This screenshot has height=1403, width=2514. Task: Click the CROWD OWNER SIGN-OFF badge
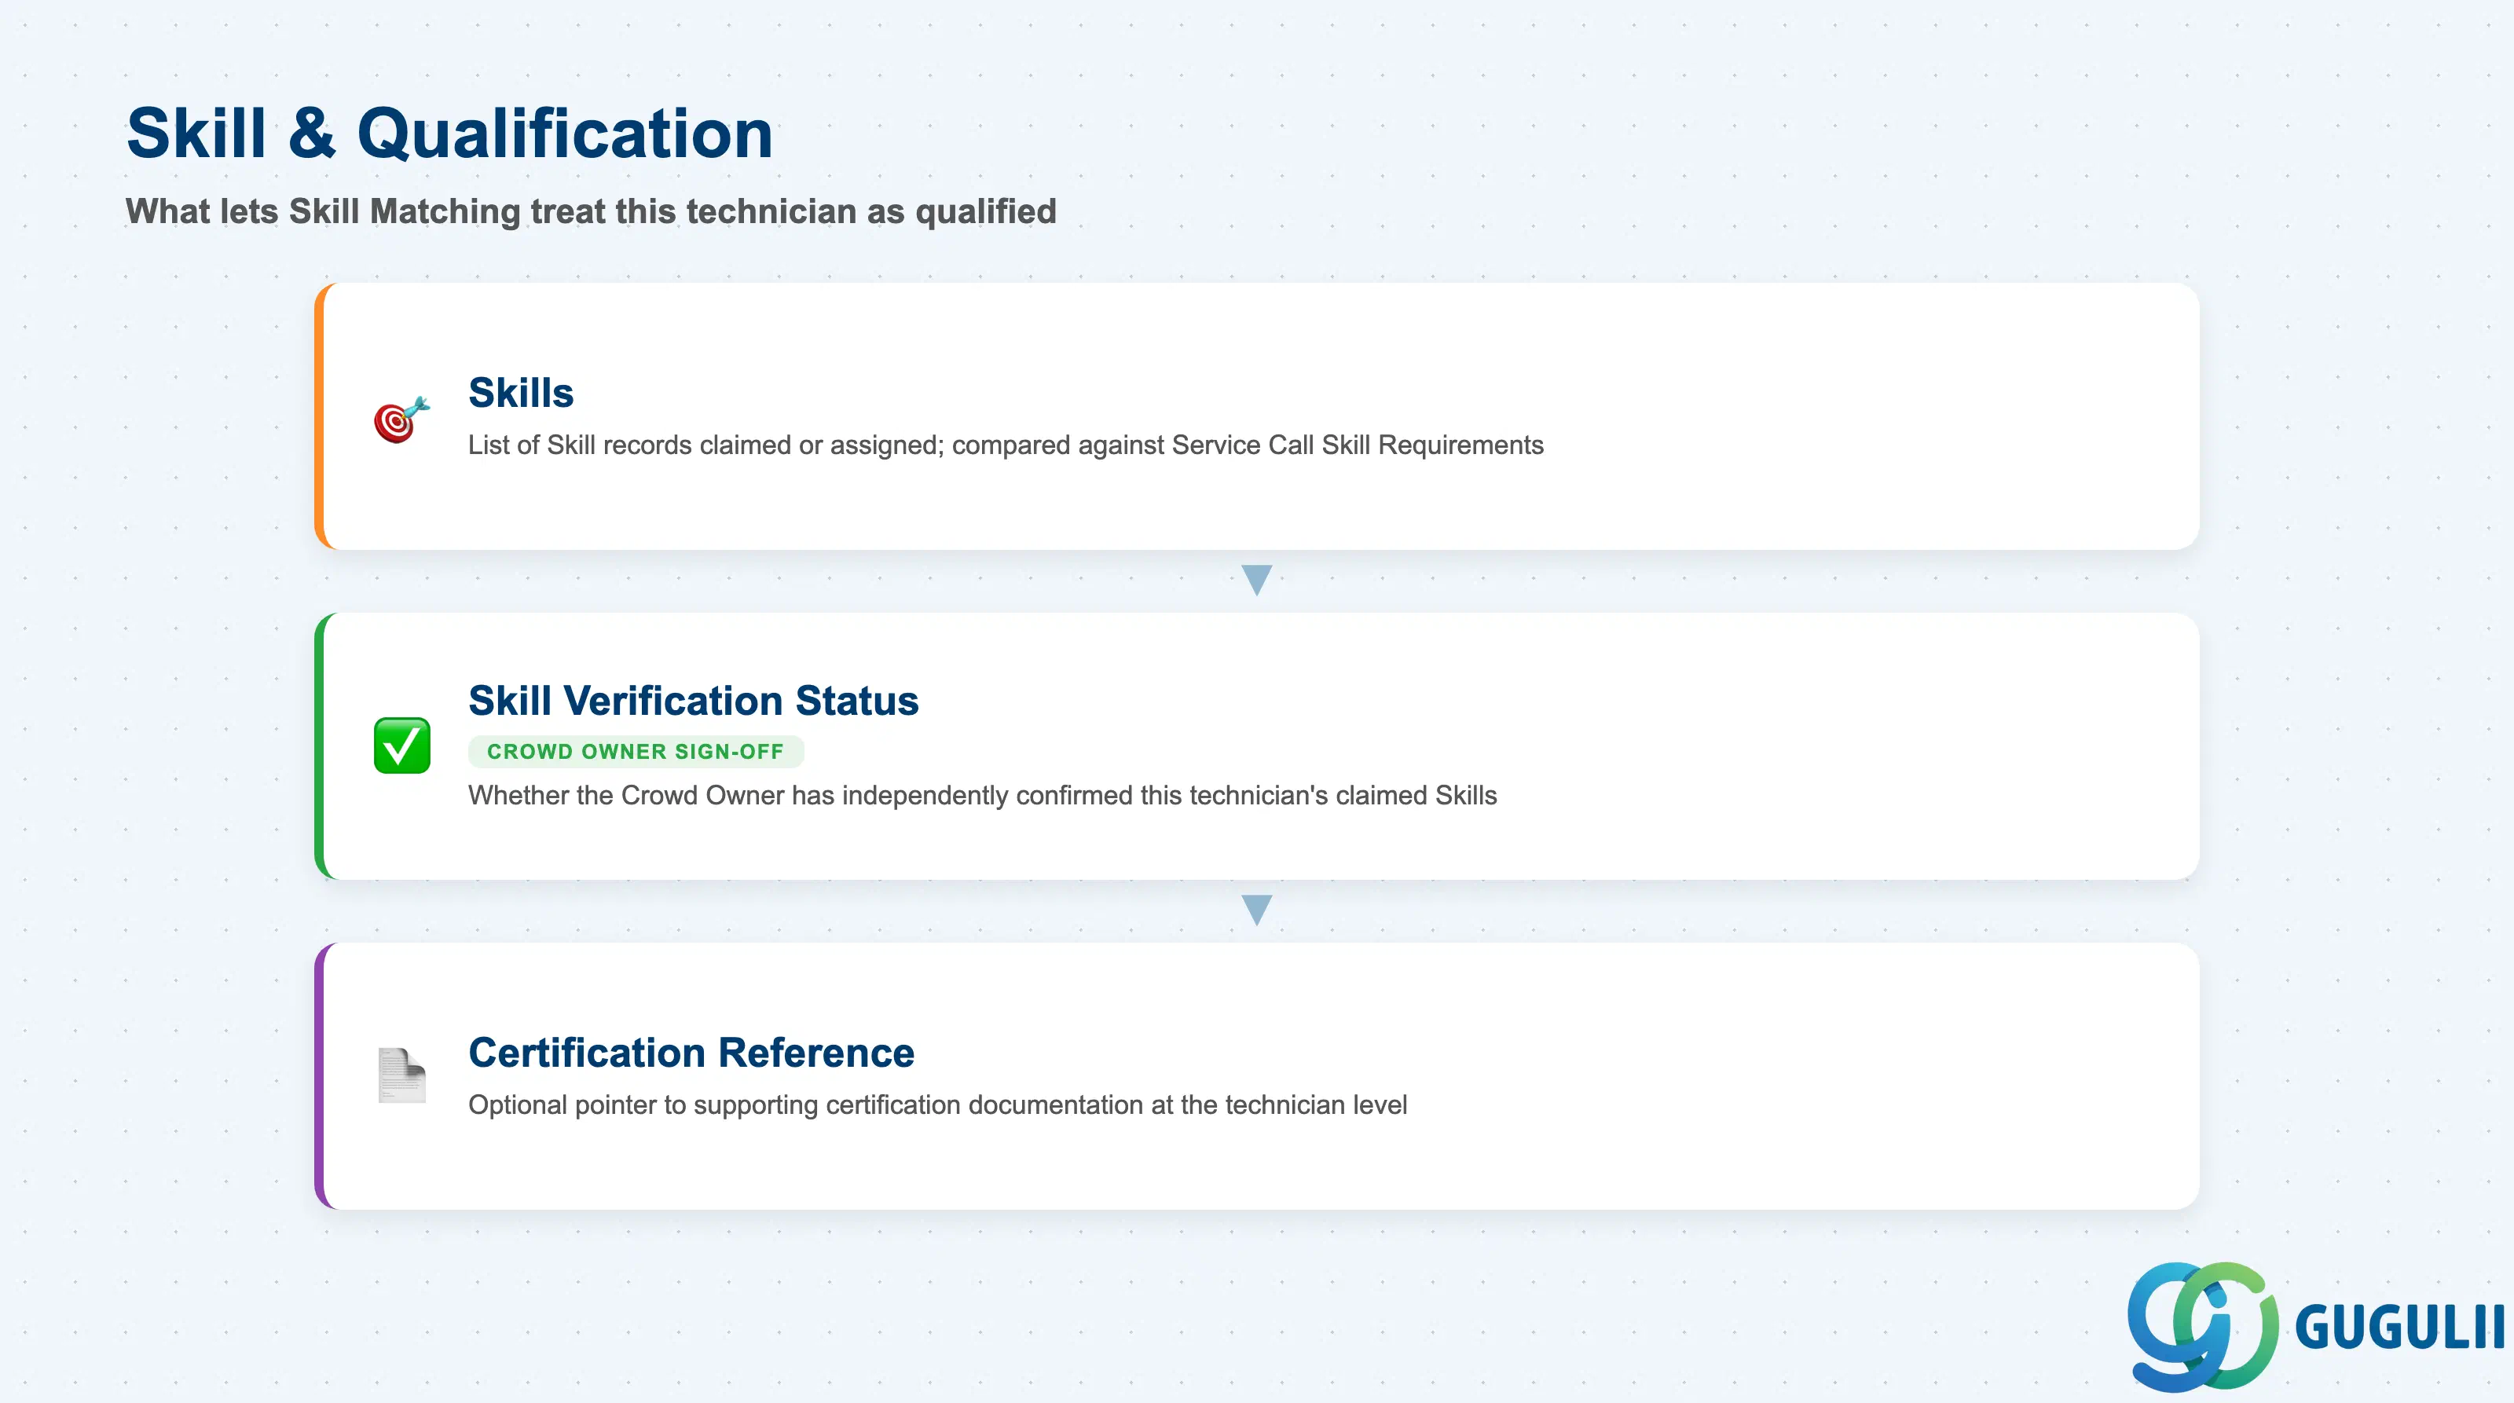[636, 751]
